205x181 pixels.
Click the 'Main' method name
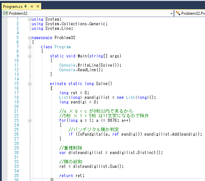tap(82, 56)
